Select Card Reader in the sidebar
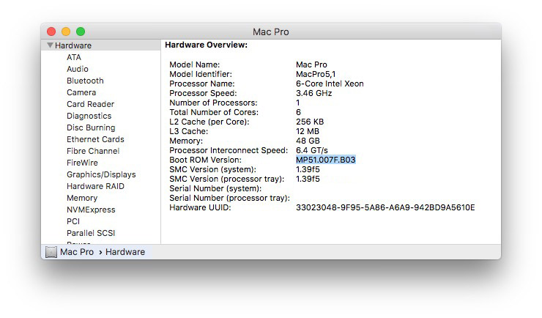The width and height of the screenshot is (542, 318). point(90,104)
